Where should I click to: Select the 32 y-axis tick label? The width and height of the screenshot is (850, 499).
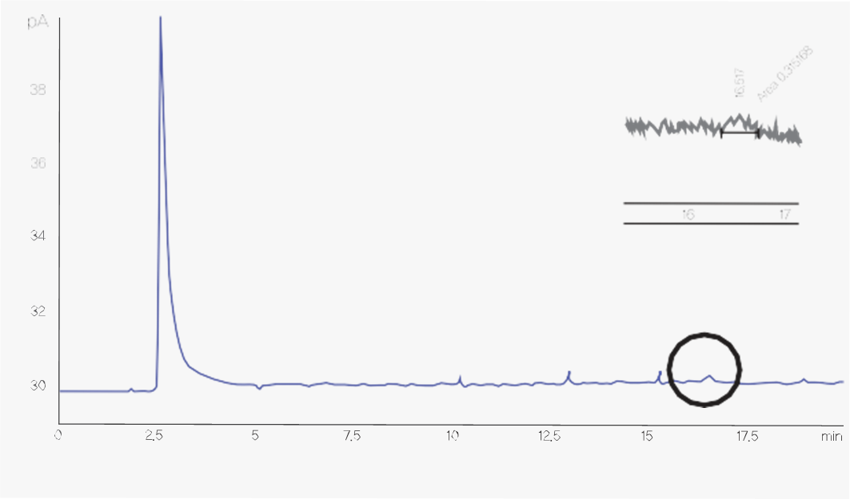(38, 311)
